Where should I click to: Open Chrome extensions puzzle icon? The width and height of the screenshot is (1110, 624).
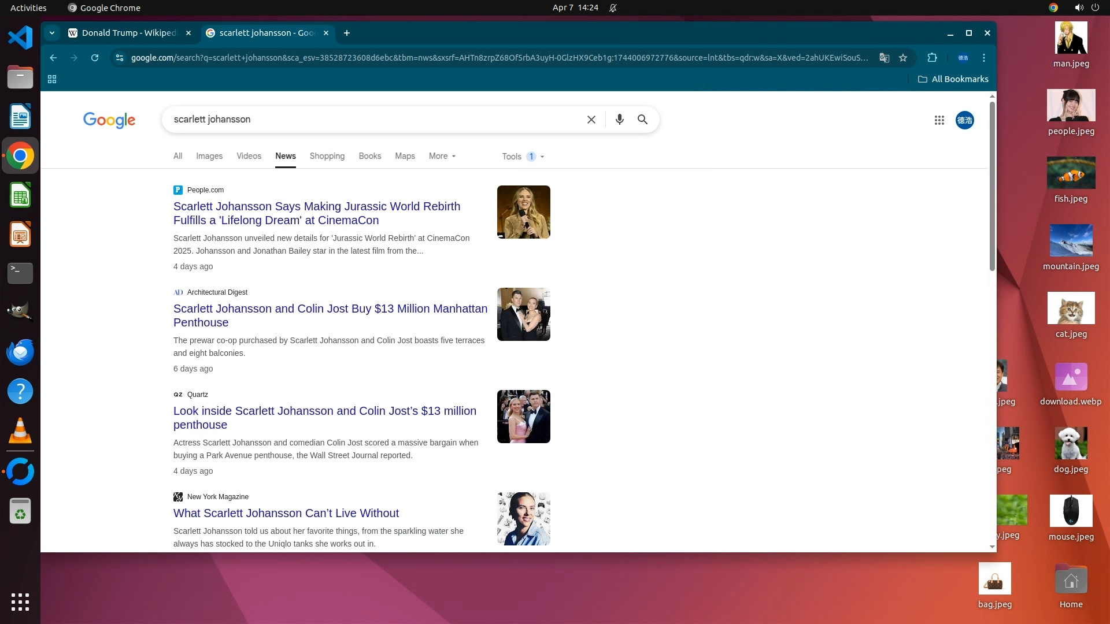pyautogui.click(x=932, y=58)
